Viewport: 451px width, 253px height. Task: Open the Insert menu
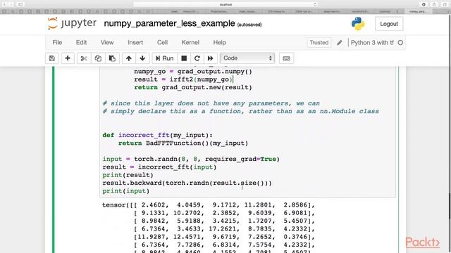[x=135, y=42]
